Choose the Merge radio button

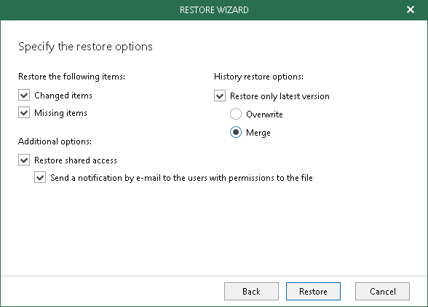pos(236,132)
